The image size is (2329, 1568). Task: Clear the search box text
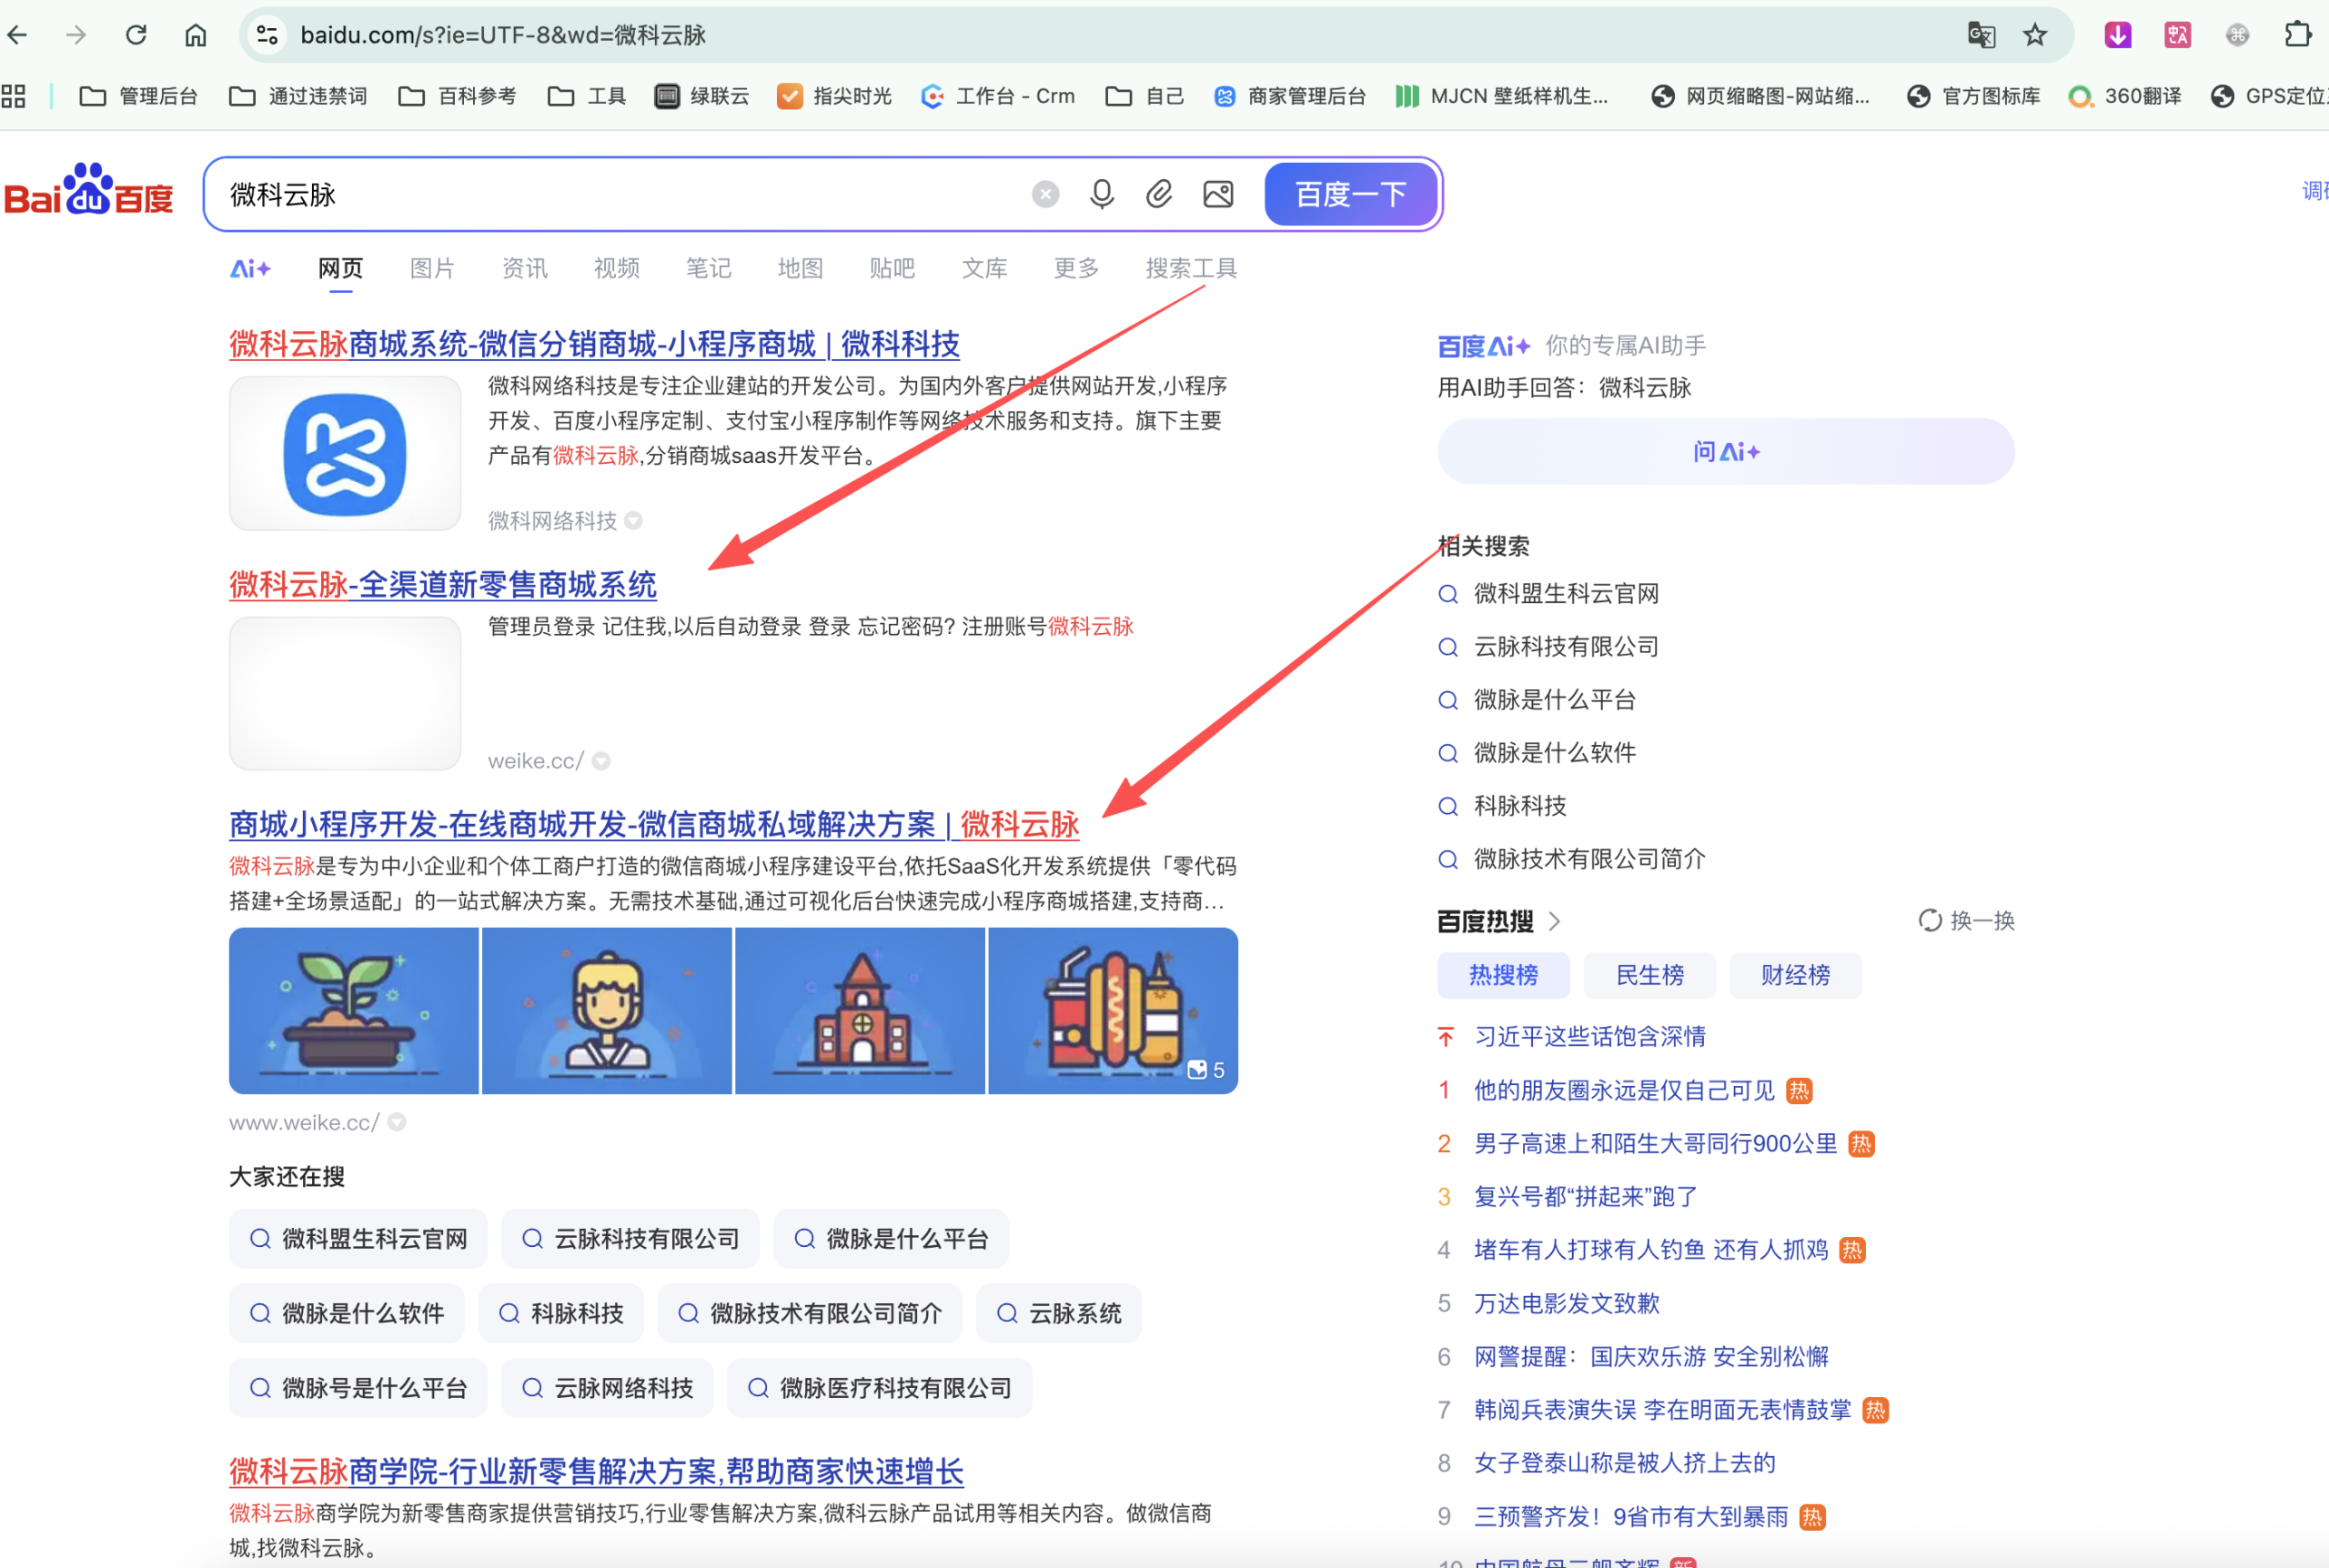1045,194
